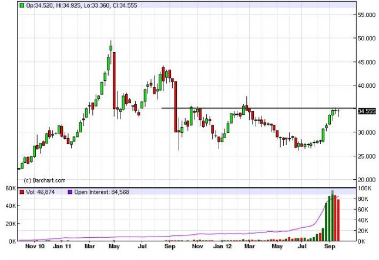379x260 pixels.
Task: Click the Open Interest: 84,568 label
Action: 102,192
